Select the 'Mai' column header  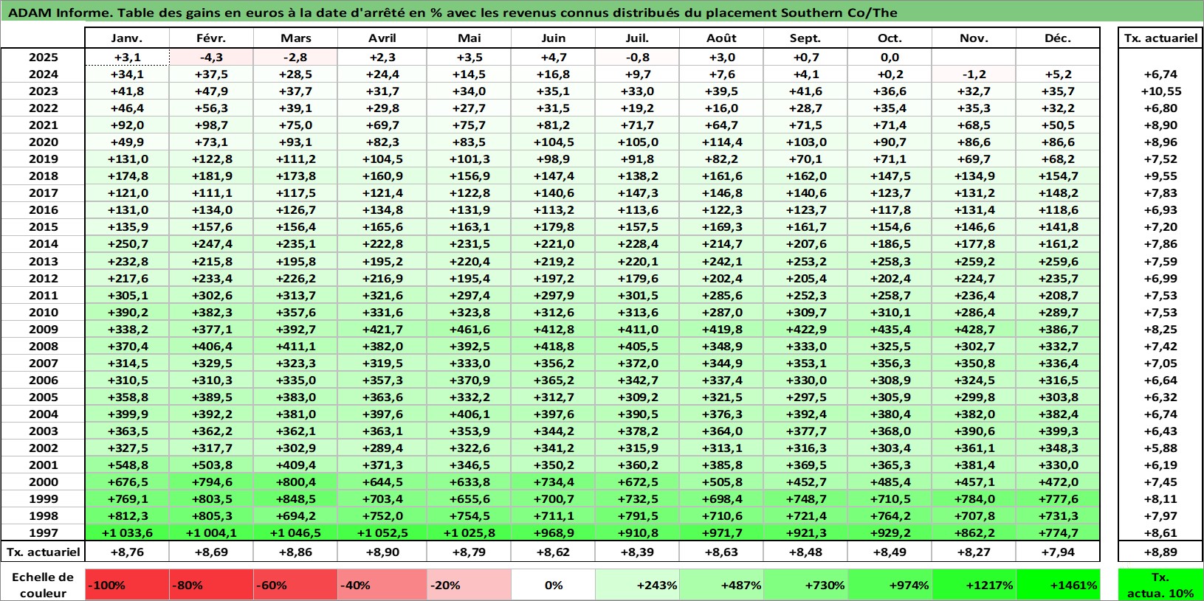(469, 38)
